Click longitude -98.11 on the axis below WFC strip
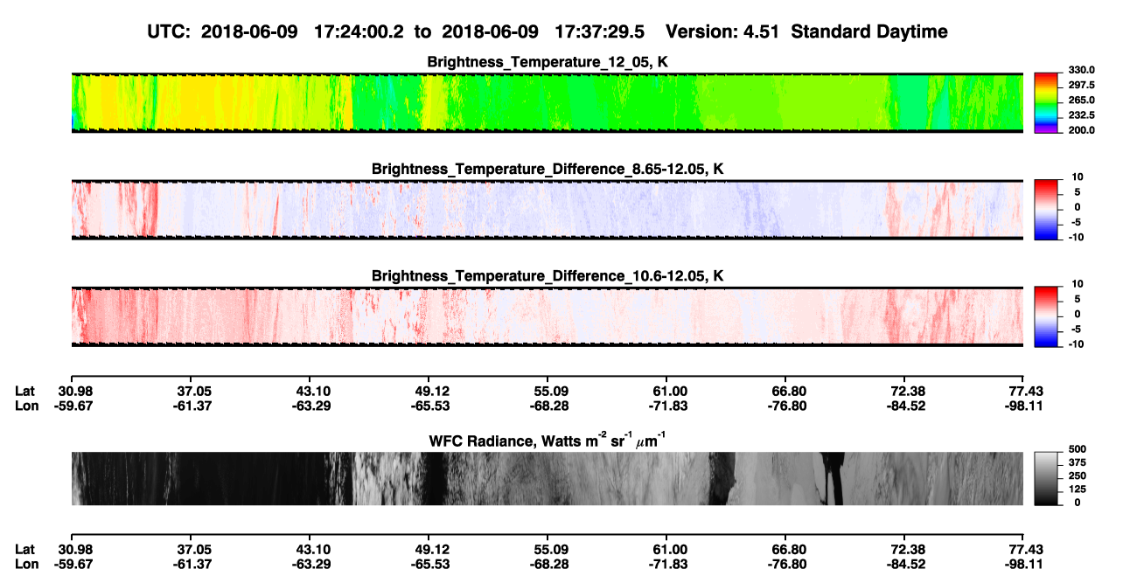Viewport: 1137px width, 583px height. (1026, 565)
